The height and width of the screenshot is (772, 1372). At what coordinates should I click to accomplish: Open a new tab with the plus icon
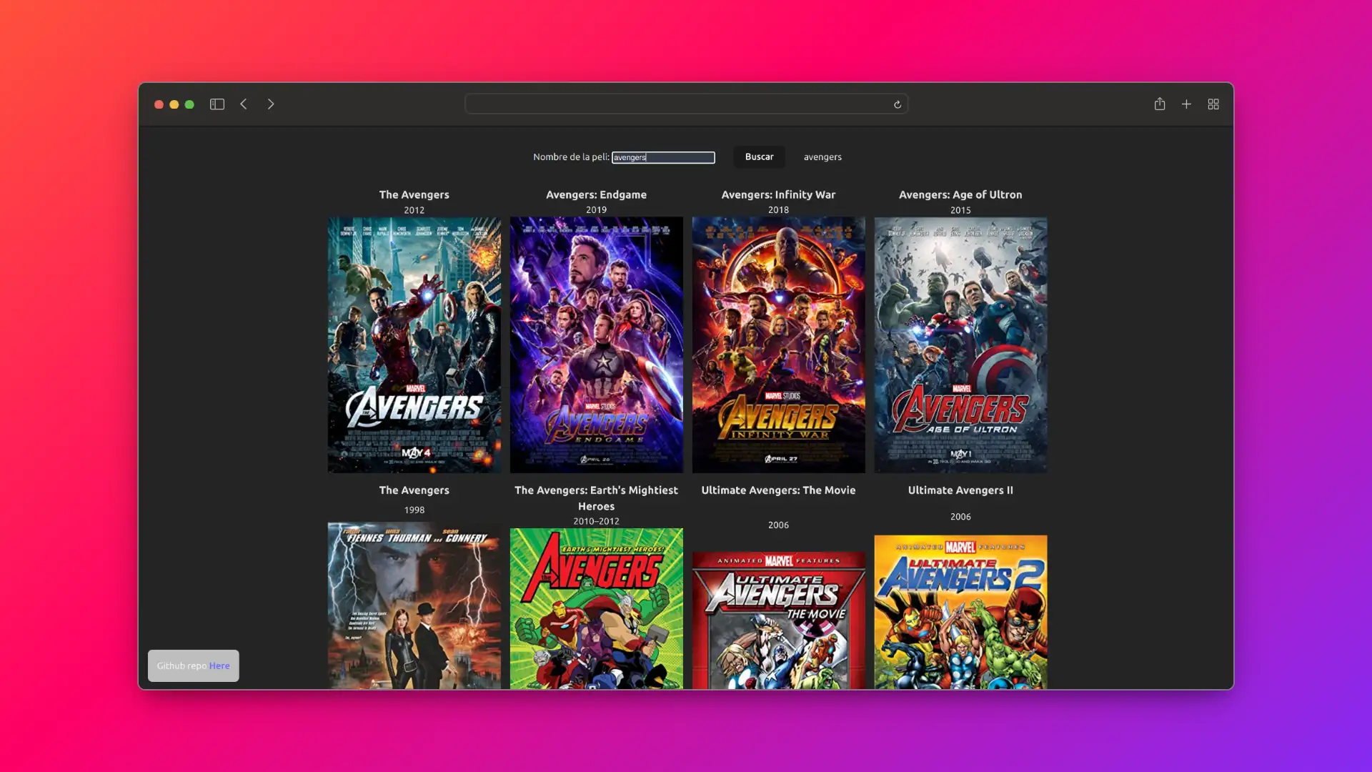1186,104
